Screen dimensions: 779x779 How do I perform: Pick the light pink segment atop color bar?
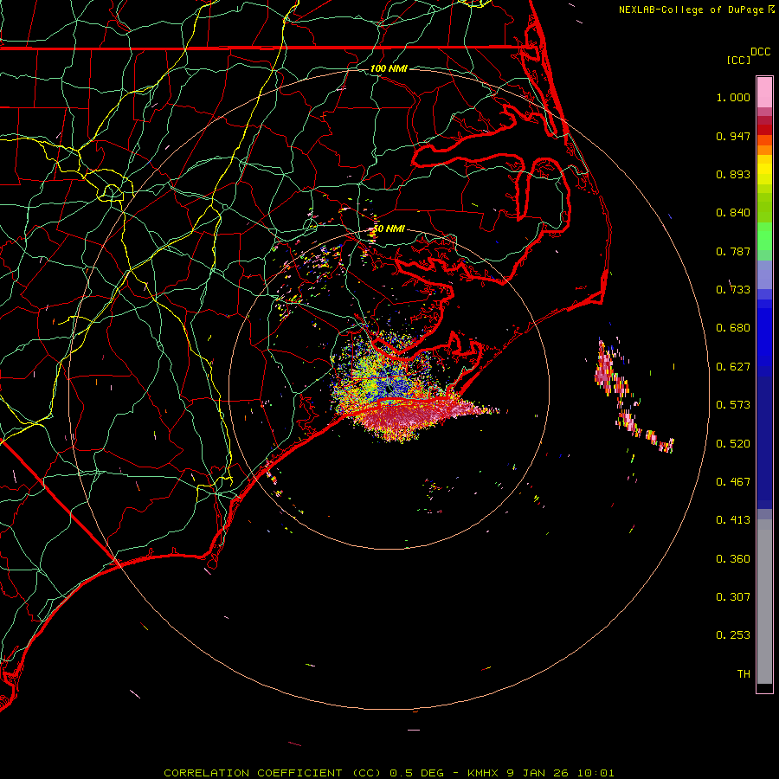pos(764,92)
